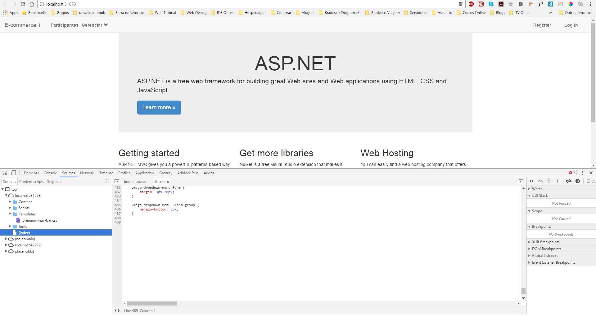Viewport: 596px width, 325px height.
Task: Hide the sources navigator pane
Action: [x=117, y=181]
